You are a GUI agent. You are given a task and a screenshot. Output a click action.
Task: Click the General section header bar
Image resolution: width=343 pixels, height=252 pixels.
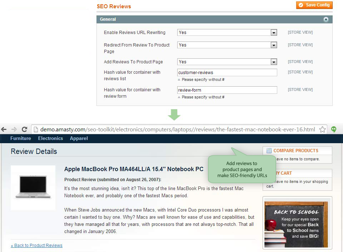coord(214,19)
